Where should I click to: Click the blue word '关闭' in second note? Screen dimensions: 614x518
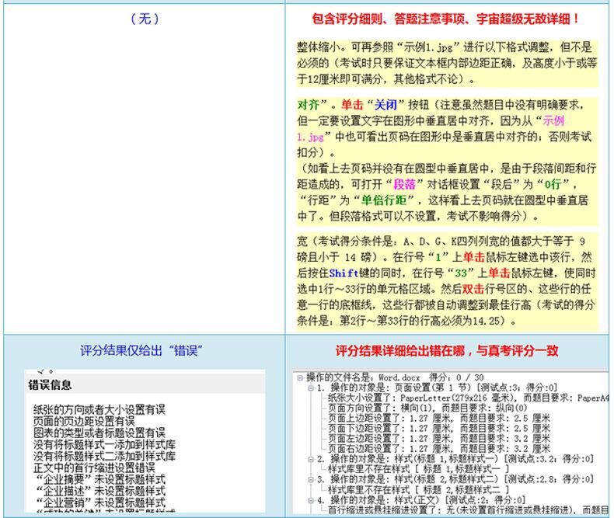click(x=386, y=105)
